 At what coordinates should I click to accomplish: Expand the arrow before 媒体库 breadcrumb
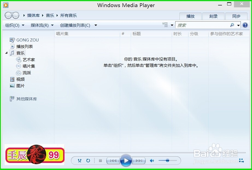click(24, 15)
